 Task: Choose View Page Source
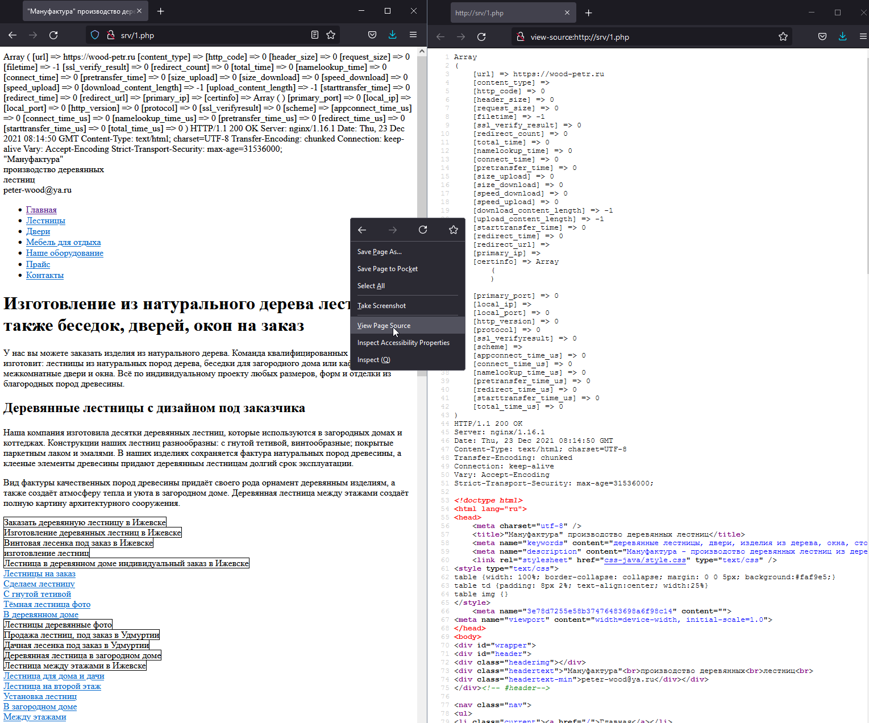[x=408, y=326]
